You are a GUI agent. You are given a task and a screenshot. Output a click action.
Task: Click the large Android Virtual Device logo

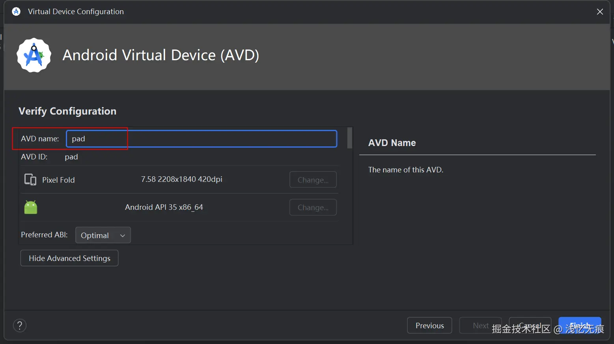tap(34, 55)
